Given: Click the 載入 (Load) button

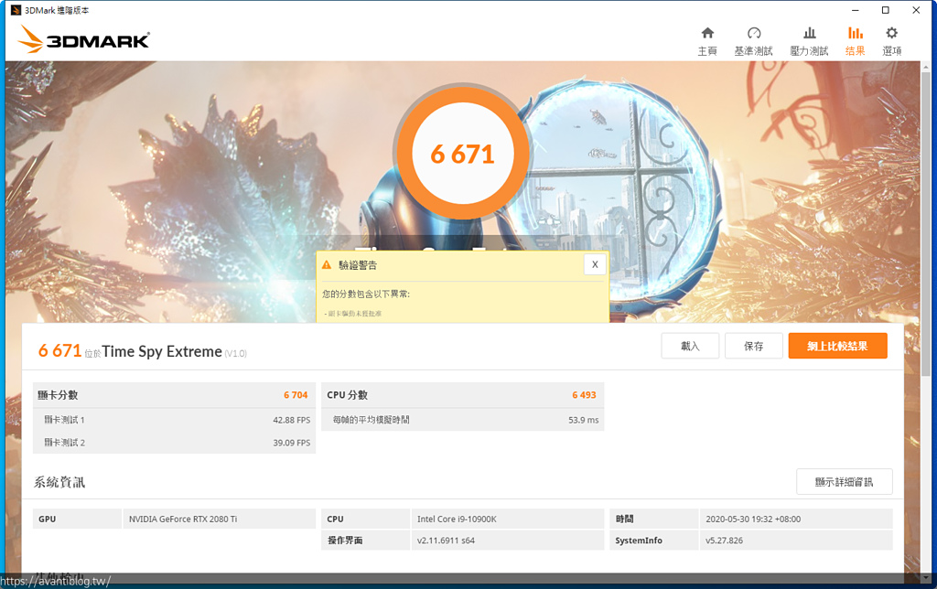Looking at the screenshot, I should [x=690, y=346].
